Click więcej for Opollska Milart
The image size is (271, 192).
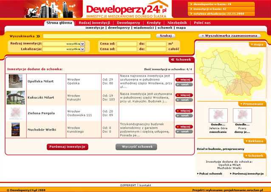[184, 80]
